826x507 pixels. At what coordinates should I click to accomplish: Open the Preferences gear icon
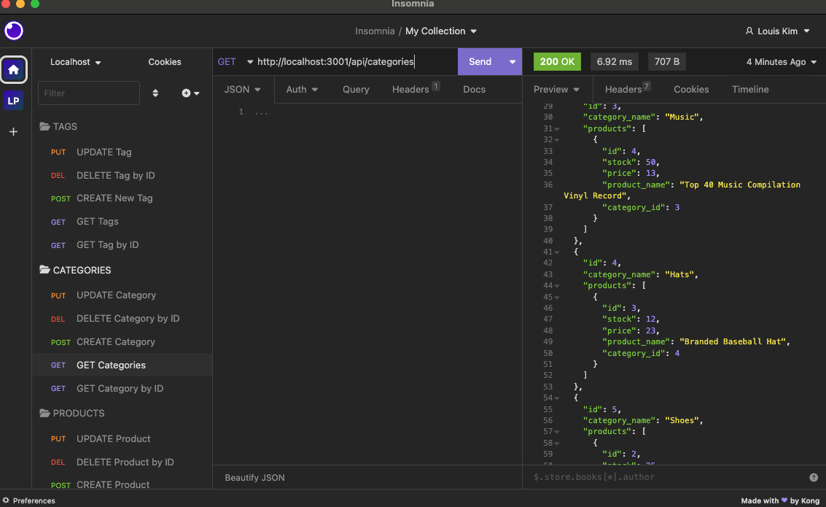[7, 500]
